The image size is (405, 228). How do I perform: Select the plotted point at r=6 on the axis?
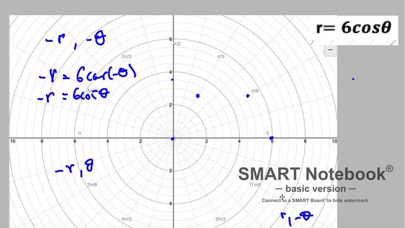tap(271, 138)
